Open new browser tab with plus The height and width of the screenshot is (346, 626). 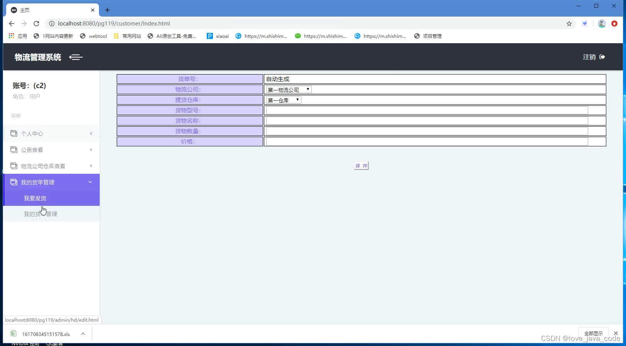click(x=107, y=10)
